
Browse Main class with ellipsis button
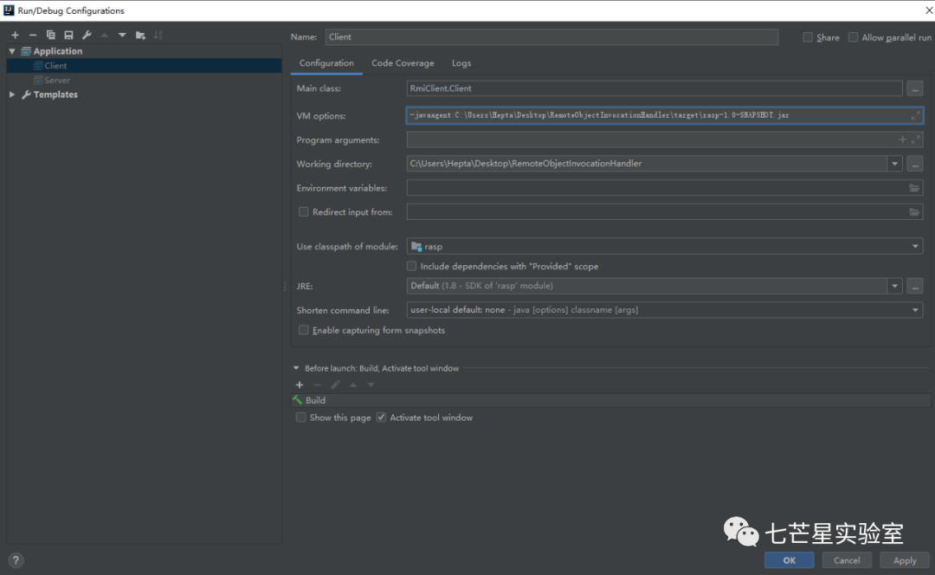(915, 89)
